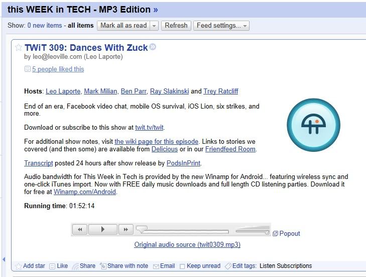
Task: Visit the Winamp.com/Android link
Action: click(85, 192)
